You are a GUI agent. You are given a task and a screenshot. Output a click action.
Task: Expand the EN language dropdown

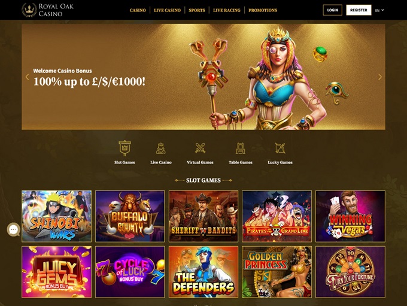pyautogui.click(x=379, y=10)
